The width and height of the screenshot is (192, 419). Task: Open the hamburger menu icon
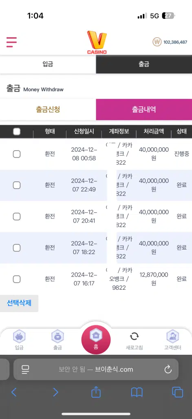(11, 42)
